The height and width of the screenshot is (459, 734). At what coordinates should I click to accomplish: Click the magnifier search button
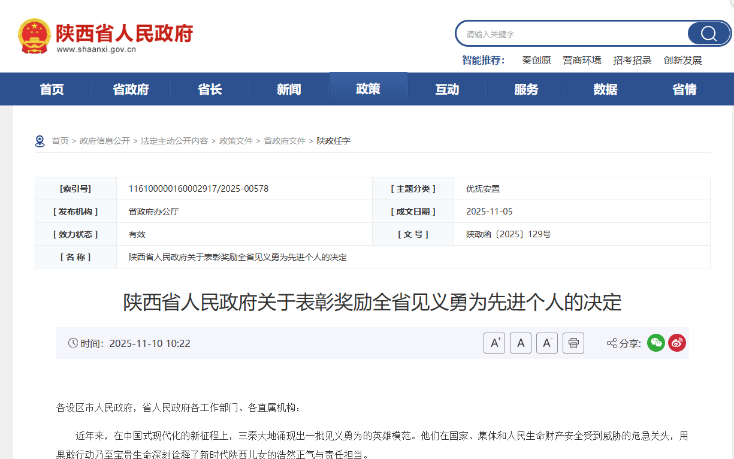coord(708,34)
